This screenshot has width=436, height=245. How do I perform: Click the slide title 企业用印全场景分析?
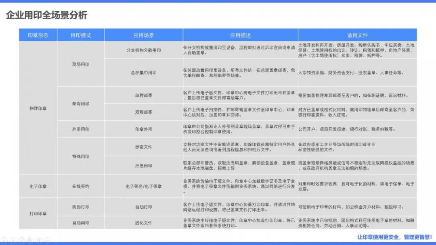point(46,16)
